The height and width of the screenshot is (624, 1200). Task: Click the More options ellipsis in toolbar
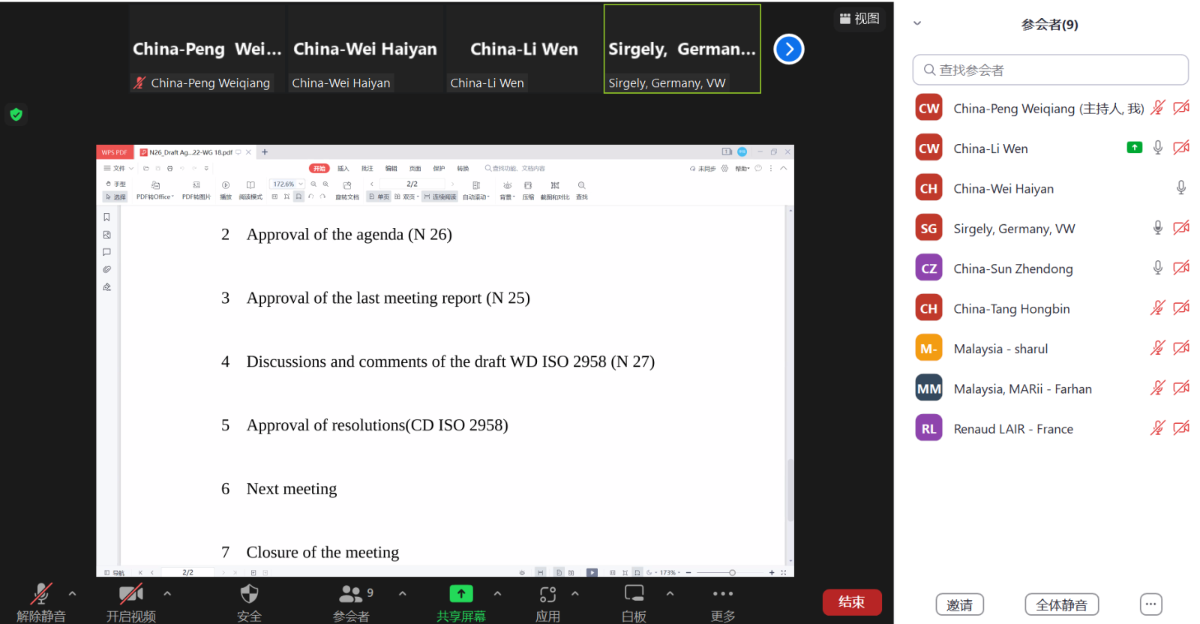[722, 594]
